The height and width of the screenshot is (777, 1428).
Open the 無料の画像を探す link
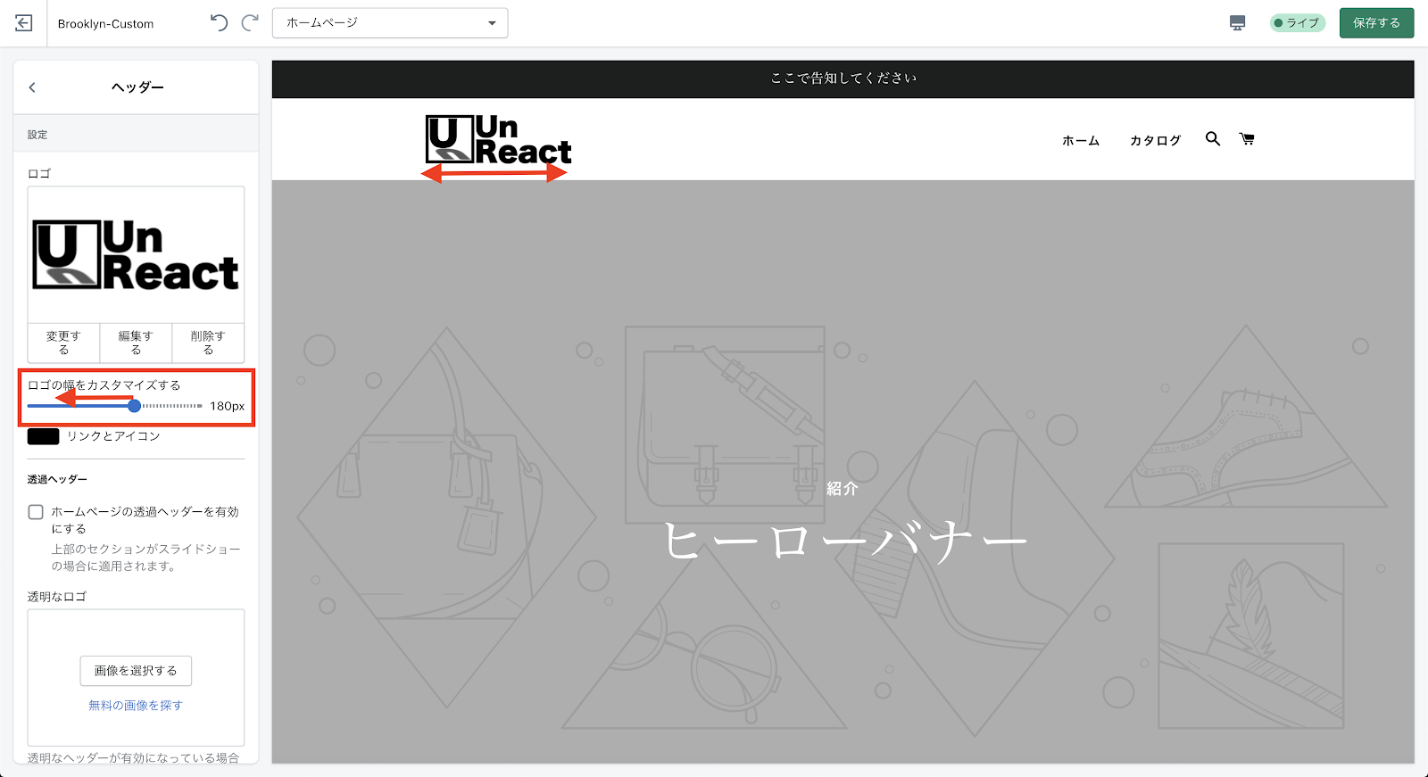(136, 706)
